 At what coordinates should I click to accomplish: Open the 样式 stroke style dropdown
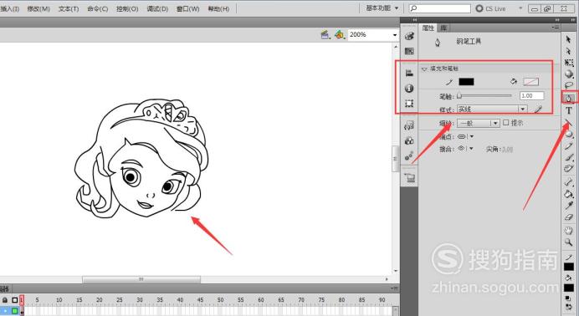(x=492, y=110)
